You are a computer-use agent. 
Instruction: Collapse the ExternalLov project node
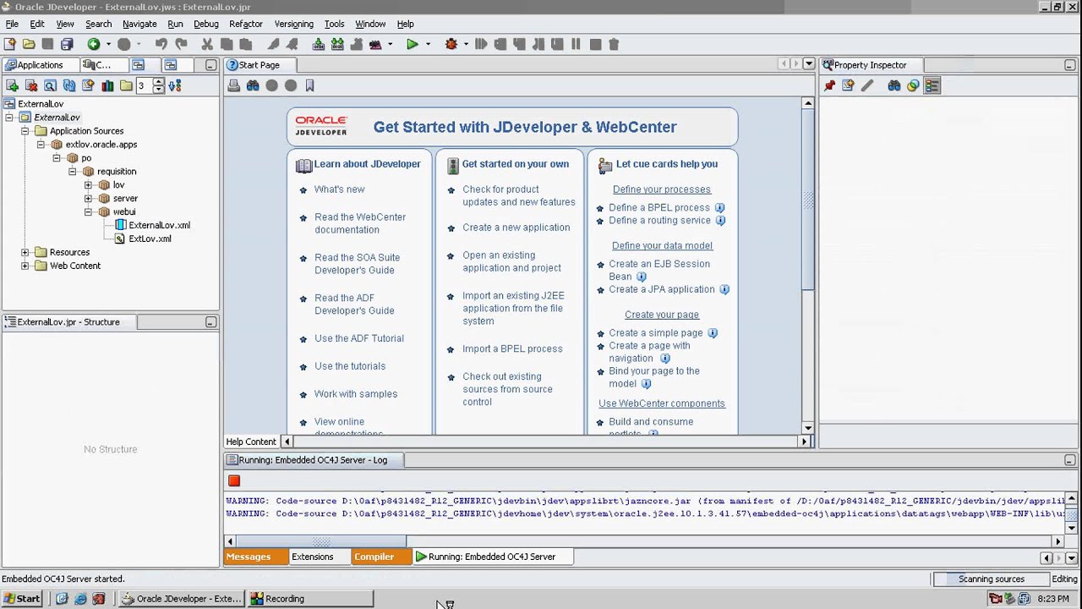pyautogui.click(x=9, y=118)
